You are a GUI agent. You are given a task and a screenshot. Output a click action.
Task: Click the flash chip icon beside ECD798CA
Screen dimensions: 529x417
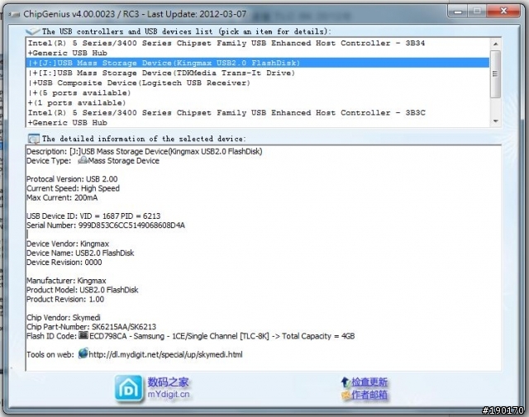click(x=83, y=335)
